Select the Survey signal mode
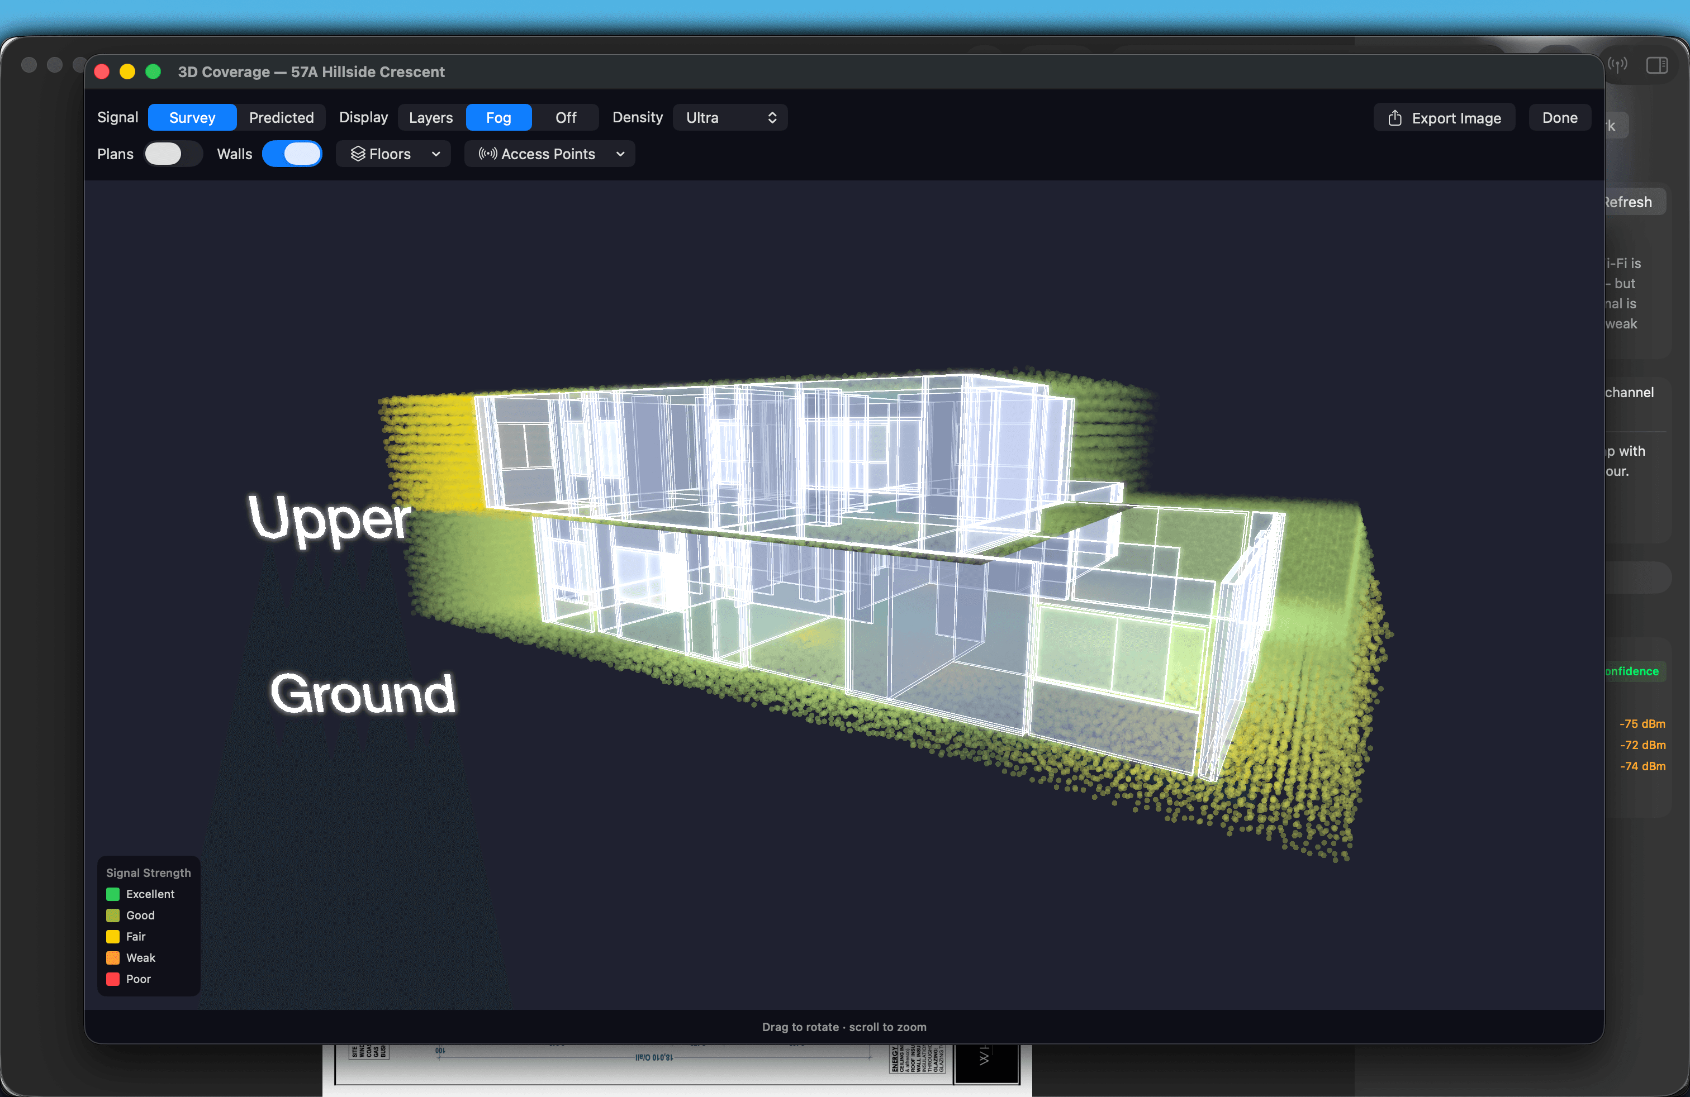Viewport: 1690px width, 1097px height. click(192, 117)
